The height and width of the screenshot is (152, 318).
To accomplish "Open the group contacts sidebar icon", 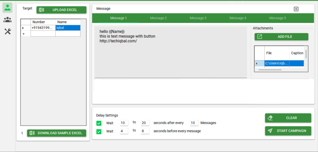I will tap(7, 20).
